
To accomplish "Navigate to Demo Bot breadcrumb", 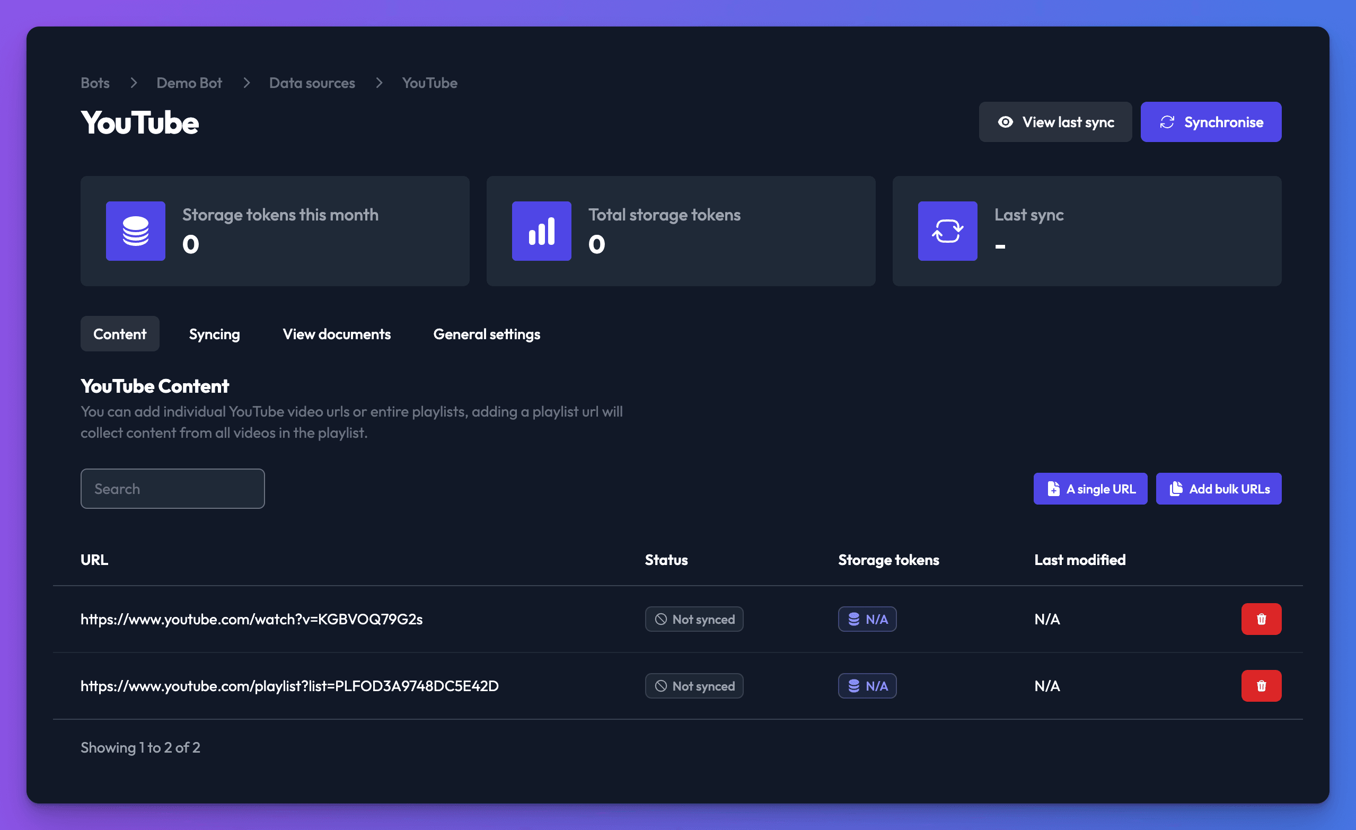I will 189,83.
